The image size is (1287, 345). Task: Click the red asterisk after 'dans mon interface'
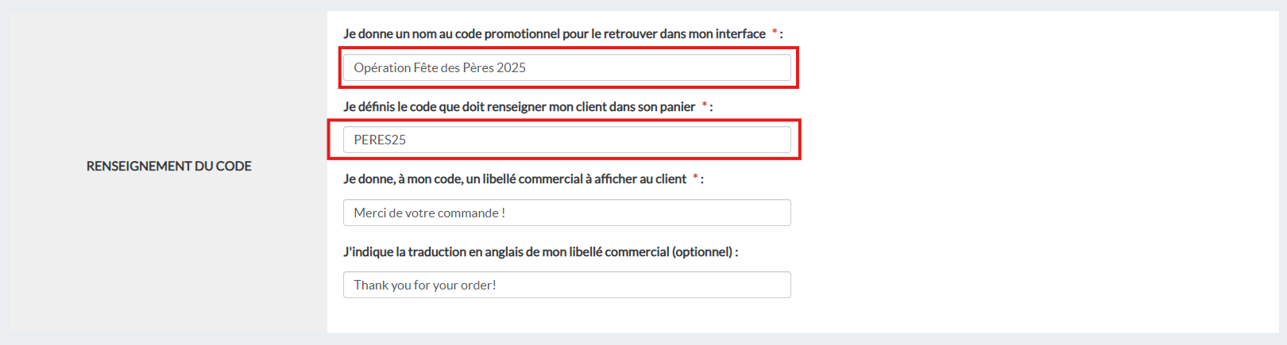[x=775, y=33]
